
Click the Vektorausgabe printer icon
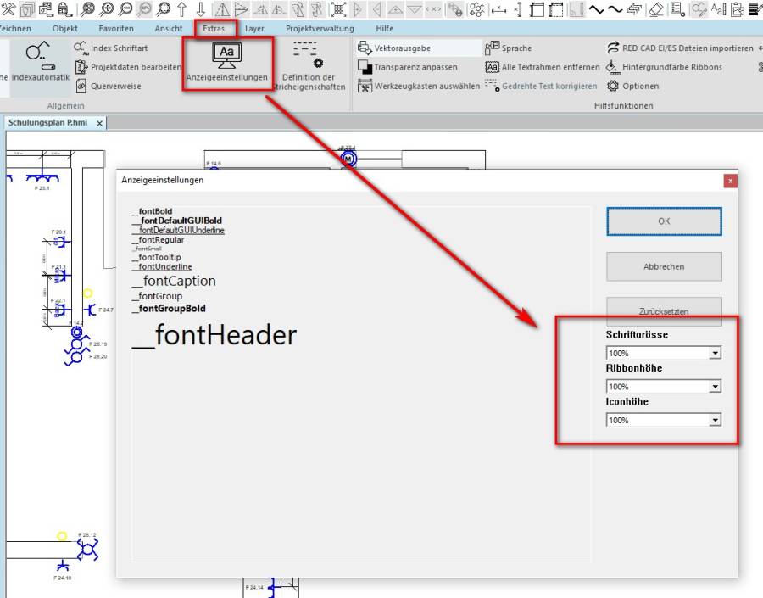point(365,48)
